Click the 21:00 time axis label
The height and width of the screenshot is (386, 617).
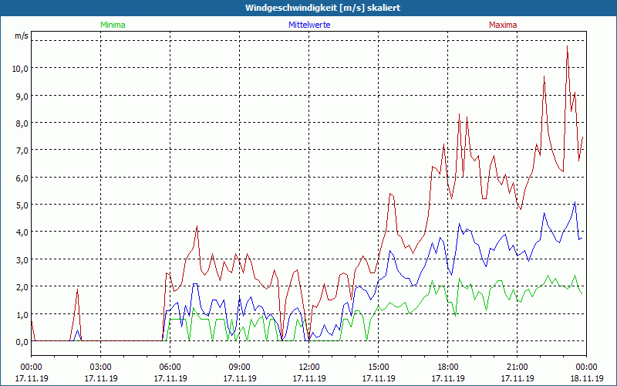pos(517,367)
